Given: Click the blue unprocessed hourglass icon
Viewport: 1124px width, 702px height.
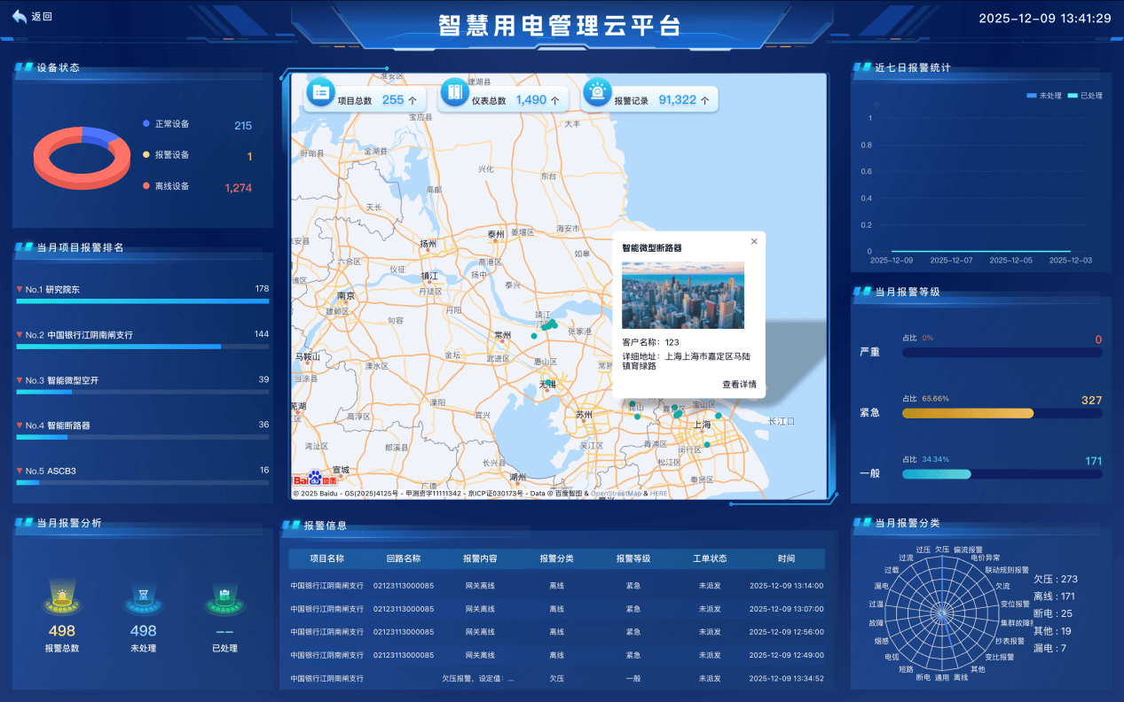Looking at the screenshot, I should pyautogui.click(x=143, y=600).
